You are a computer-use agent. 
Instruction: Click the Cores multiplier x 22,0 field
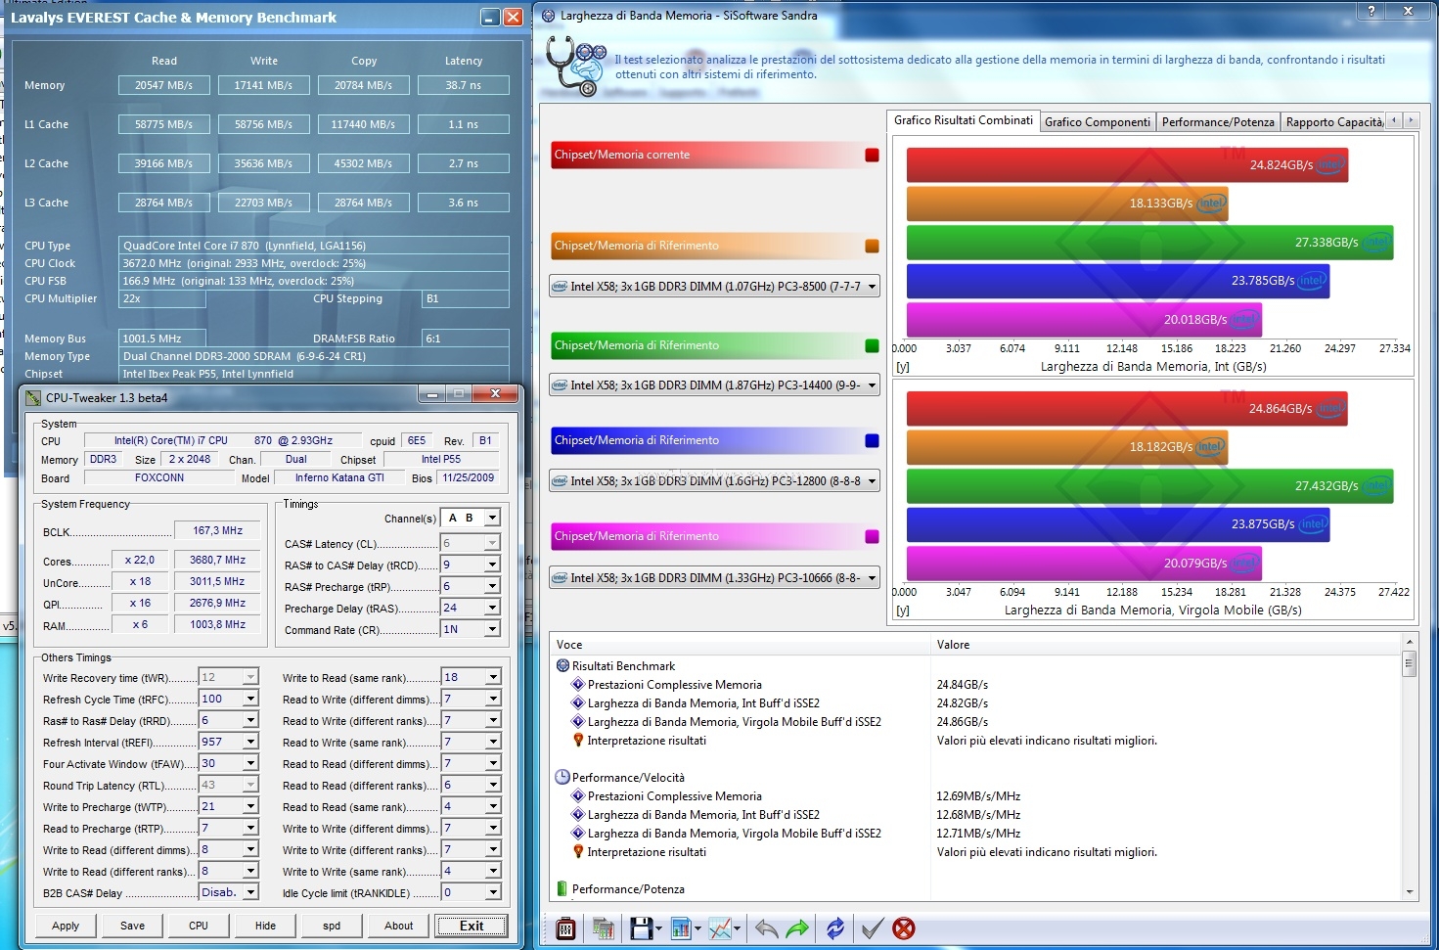pyautogui.click(x=140, y=560)
